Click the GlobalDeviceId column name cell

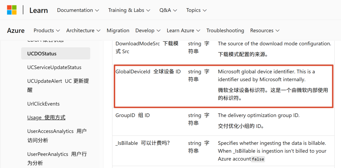148,71
